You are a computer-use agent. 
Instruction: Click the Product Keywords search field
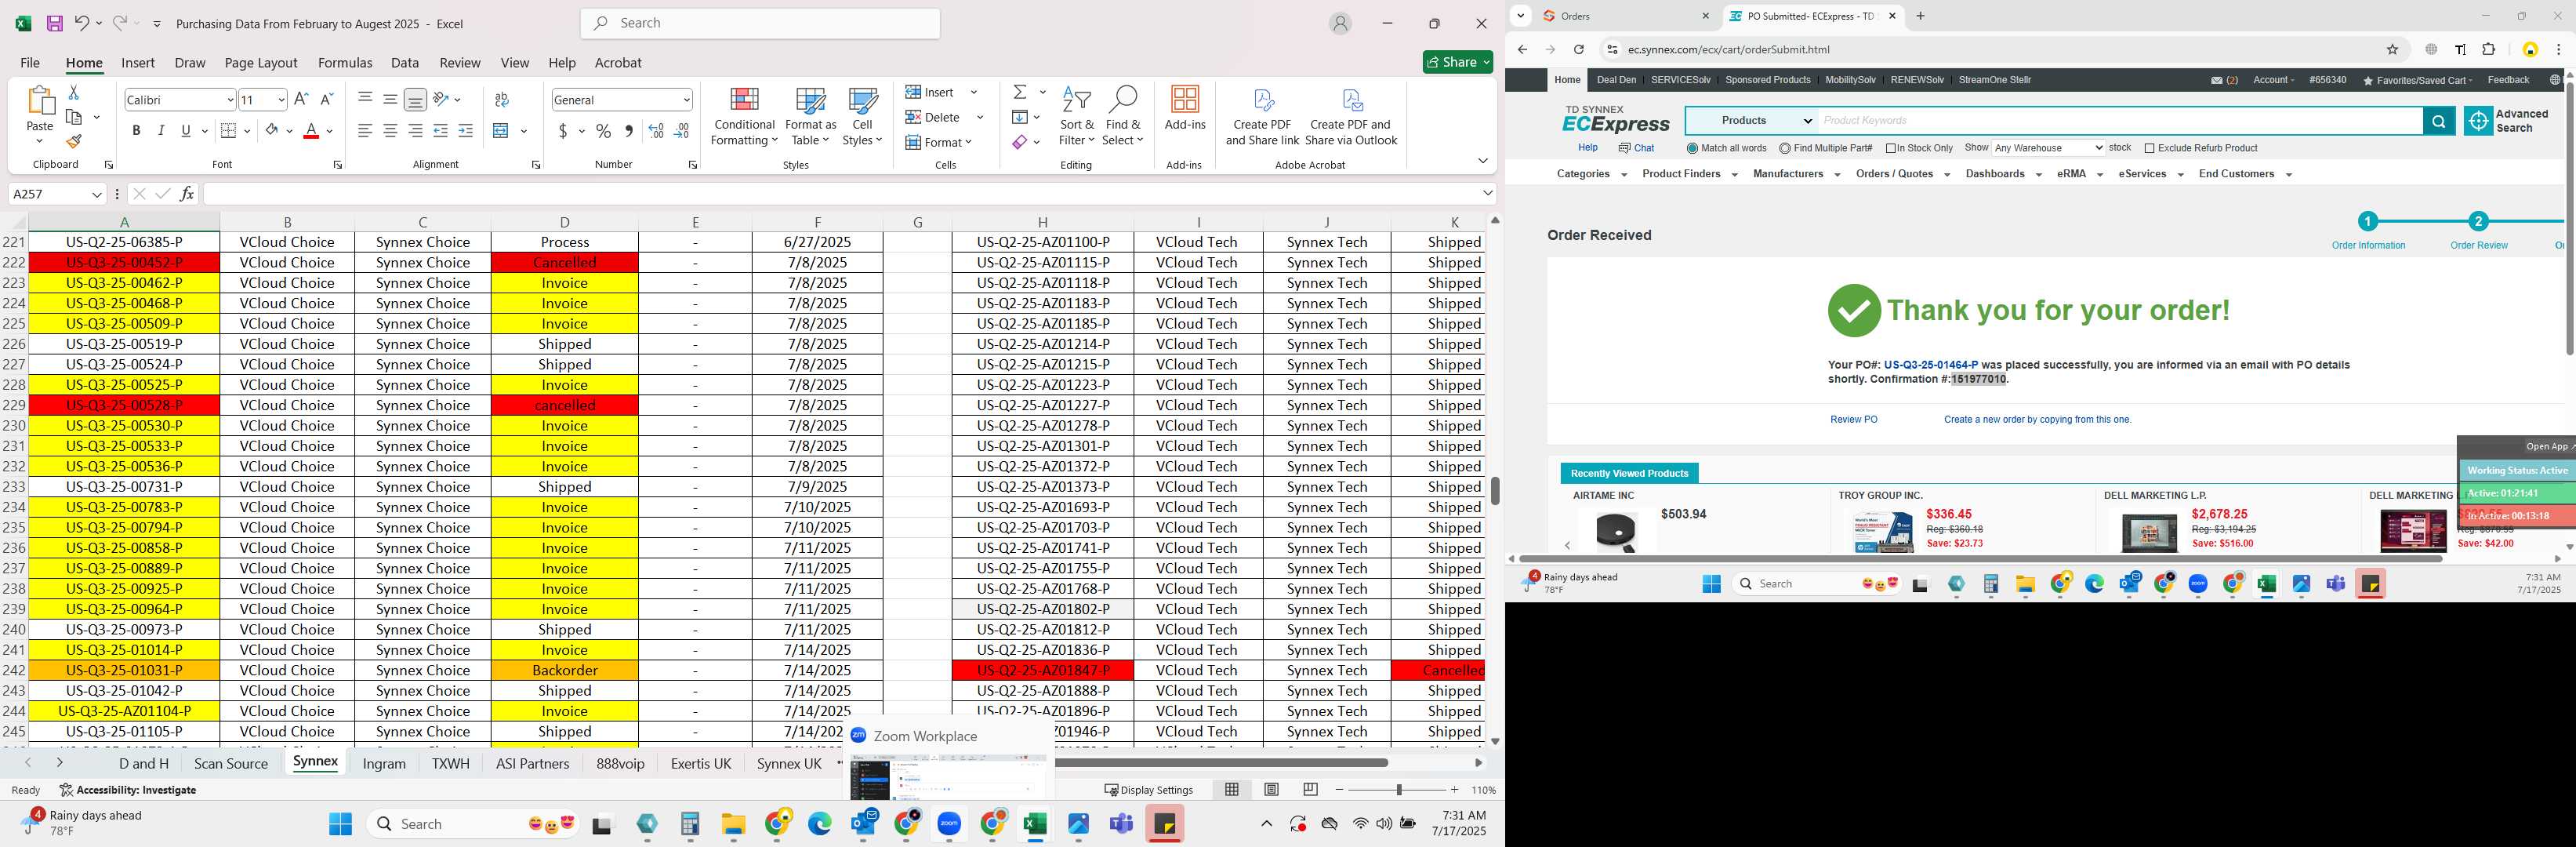click(x=2121, y=121)
